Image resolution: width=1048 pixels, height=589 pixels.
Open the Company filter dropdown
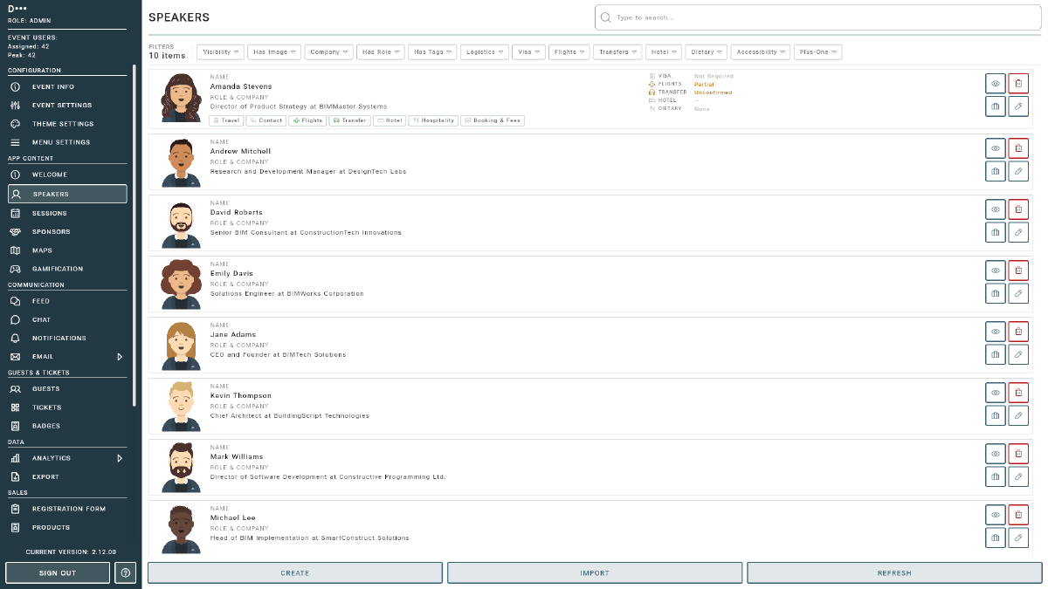coord(328,52)
